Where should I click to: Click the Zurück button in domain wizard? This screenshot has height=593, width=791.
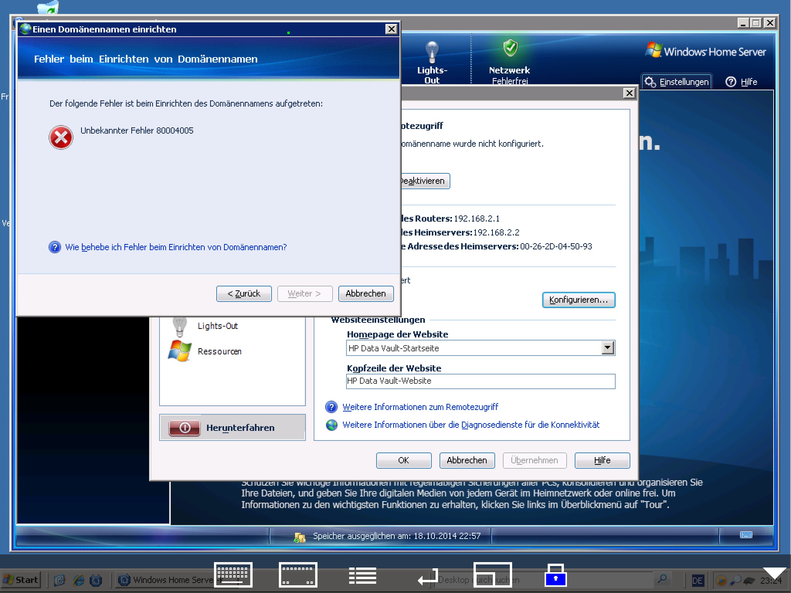pyautogui.click(x=244, y=293)
